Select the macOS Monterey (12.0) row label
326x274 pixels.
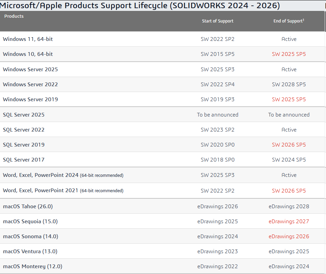pos(33,266)
